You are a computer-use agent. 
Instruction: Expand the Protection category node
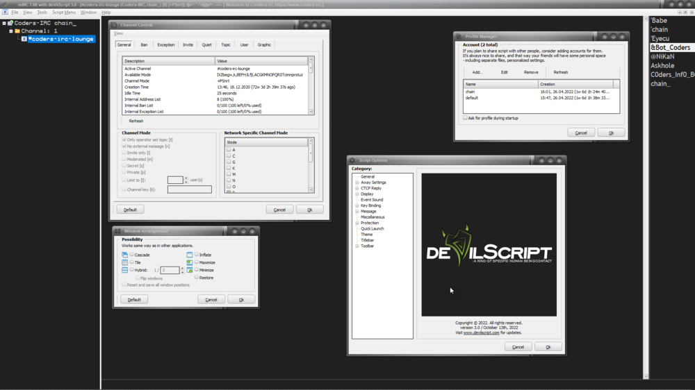357,223
